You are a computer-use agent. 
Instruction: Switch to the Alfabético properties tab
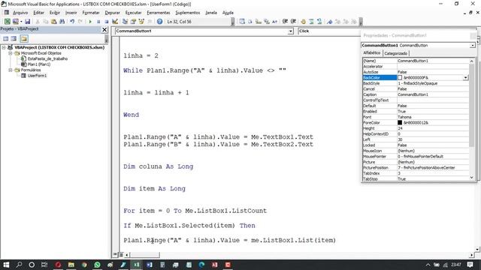(x=372, y=53)
